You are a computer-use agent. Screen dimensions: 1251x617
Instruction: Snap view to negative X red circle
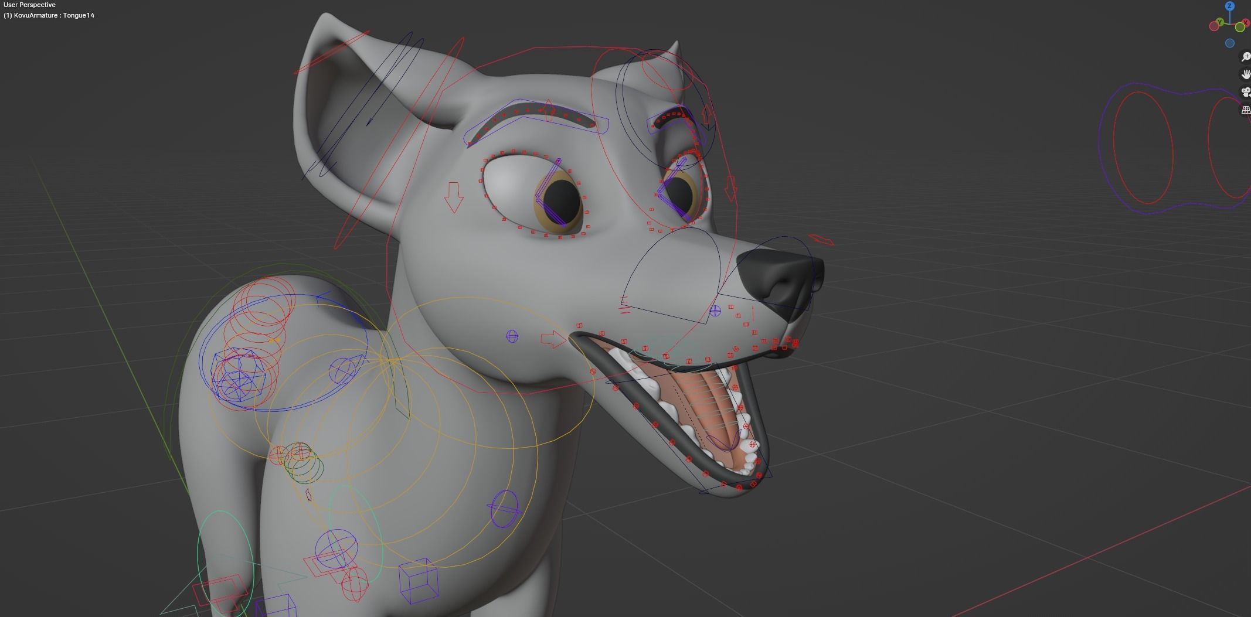click(1213, 26)
